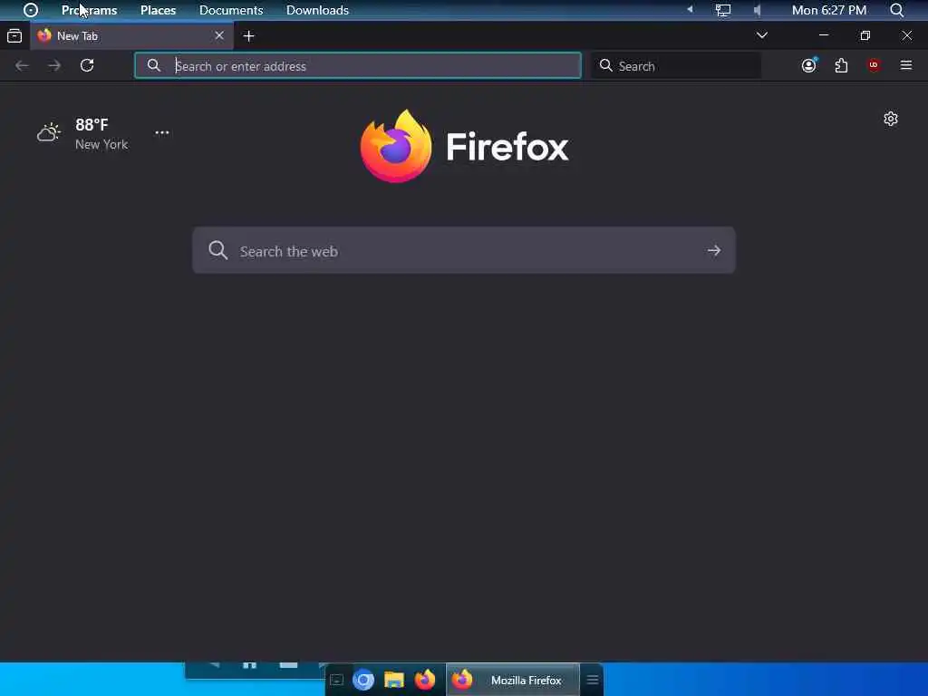Select the New Tab tab
928x696 pixels.
[131, 36]
